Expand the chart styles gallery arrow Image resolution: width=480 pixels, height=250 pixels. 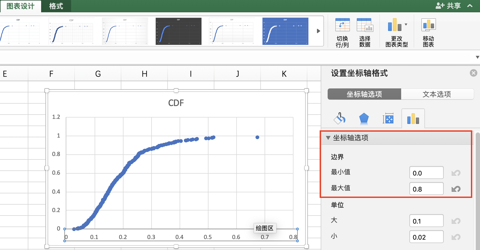318,31
